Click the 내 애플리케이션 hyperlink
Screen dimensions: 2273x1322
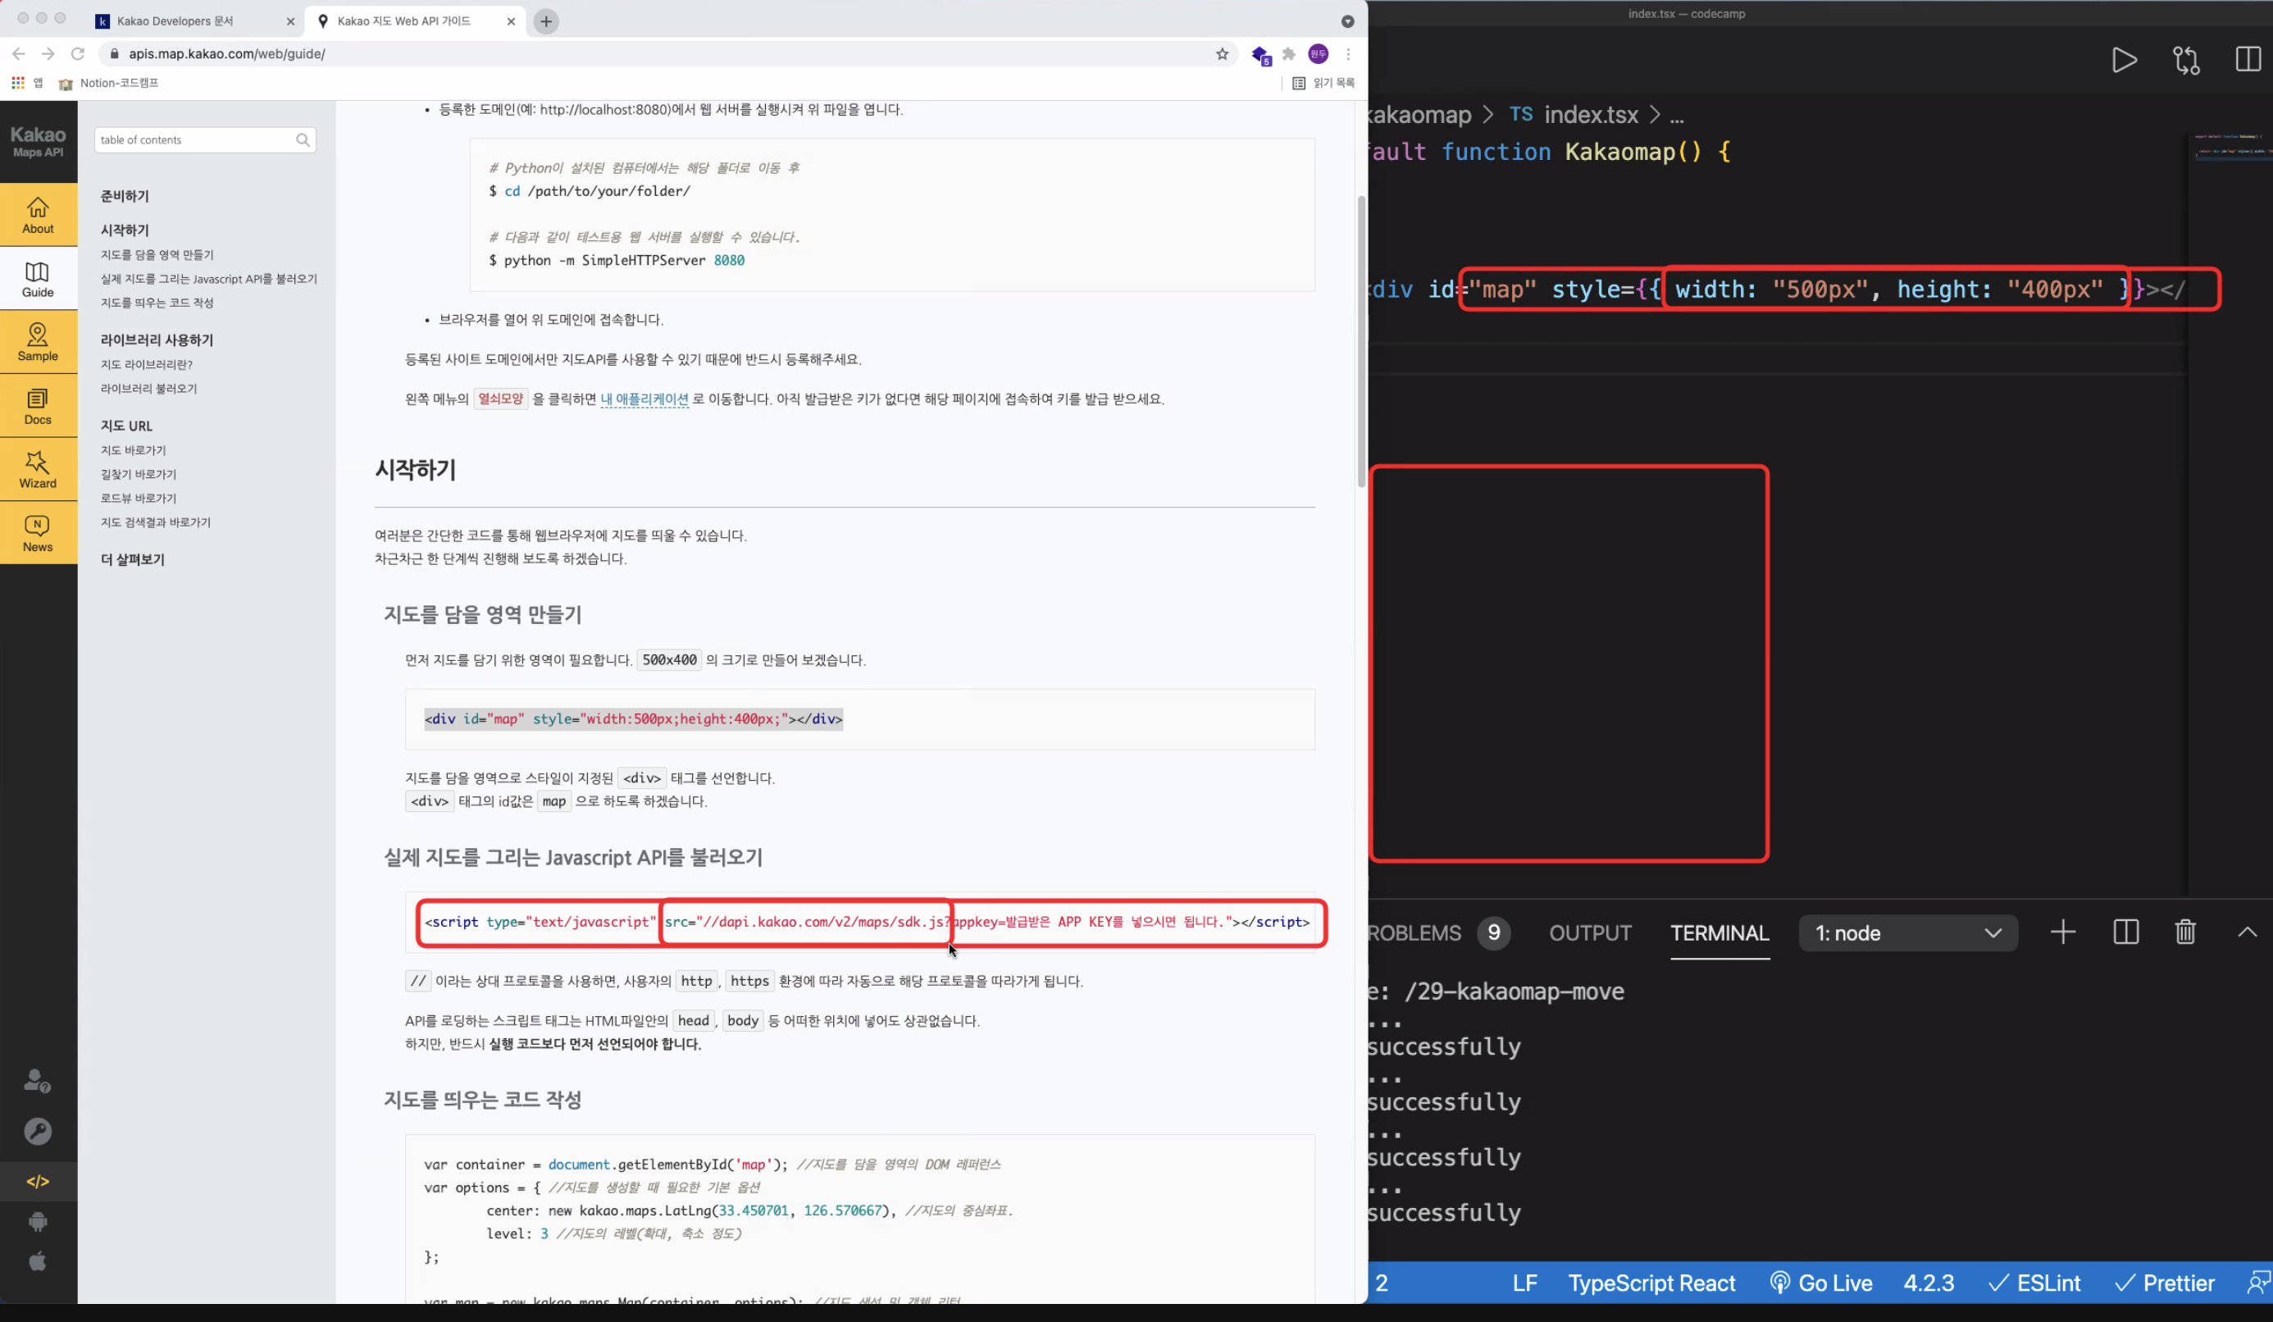click(644, 399)
